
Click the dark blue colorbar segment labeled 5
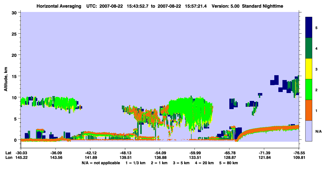click(x=309, y=27)
